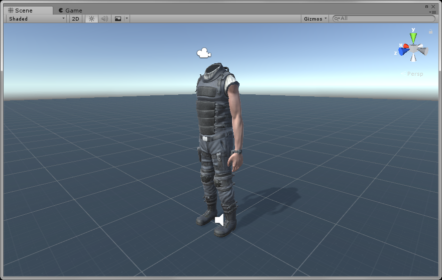Toggle 2D view mode
442x280 pixels.
75,19
